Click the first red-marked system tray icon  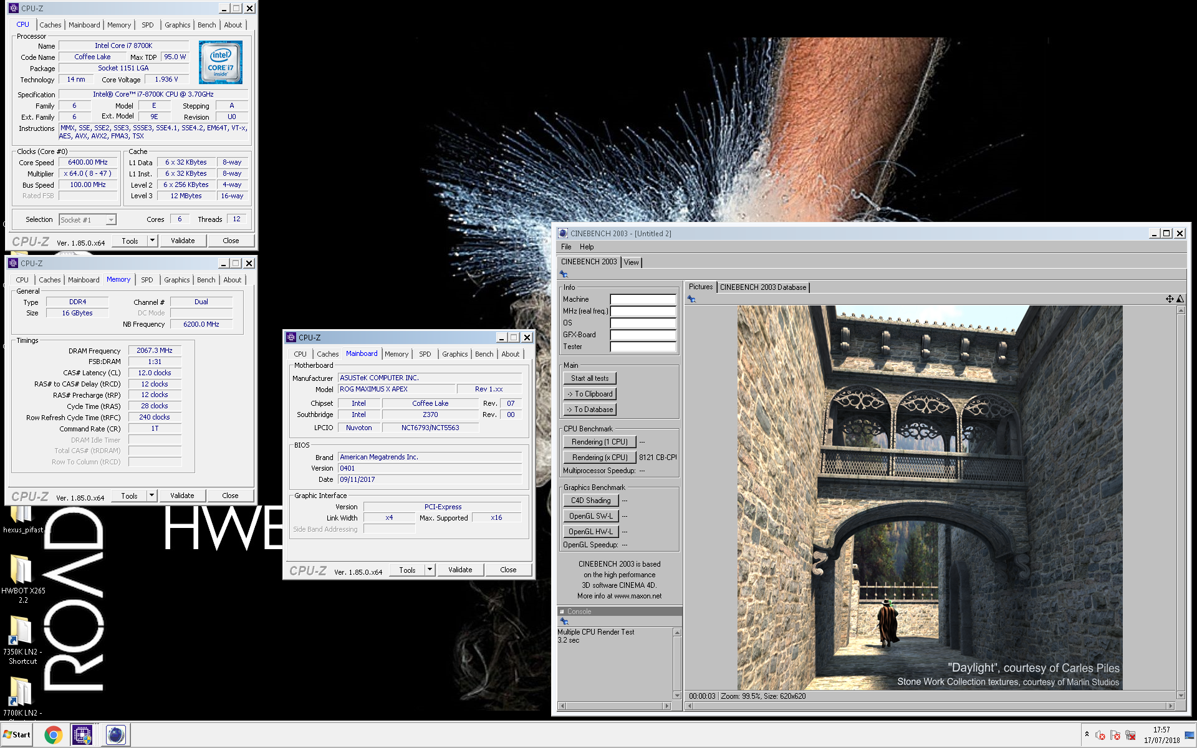(x=1100, y=736)
